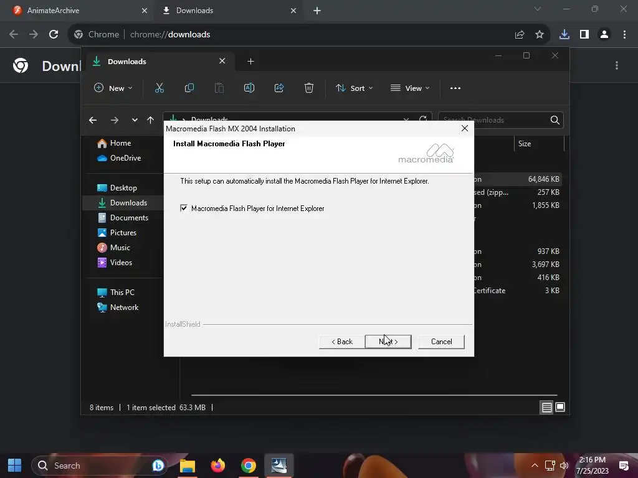Expand recent locations chevron in Explorer
Screen dimensions: 638x478
point(135,120)
